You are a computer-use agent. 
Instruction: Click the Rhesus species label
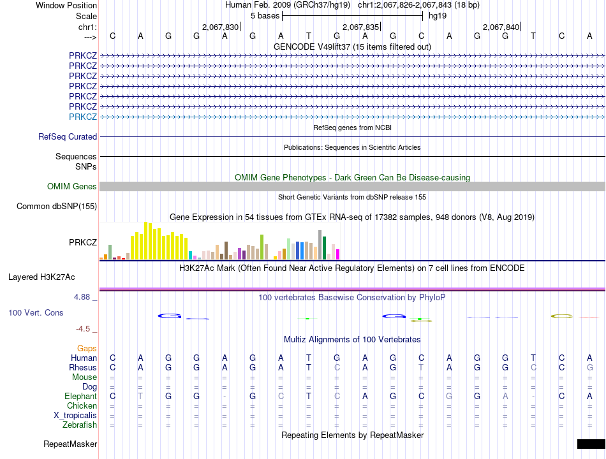(x=83, y=367)
